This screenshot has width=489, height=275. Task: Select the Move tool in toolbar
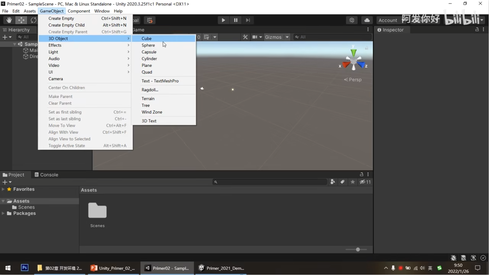point(21,20)
